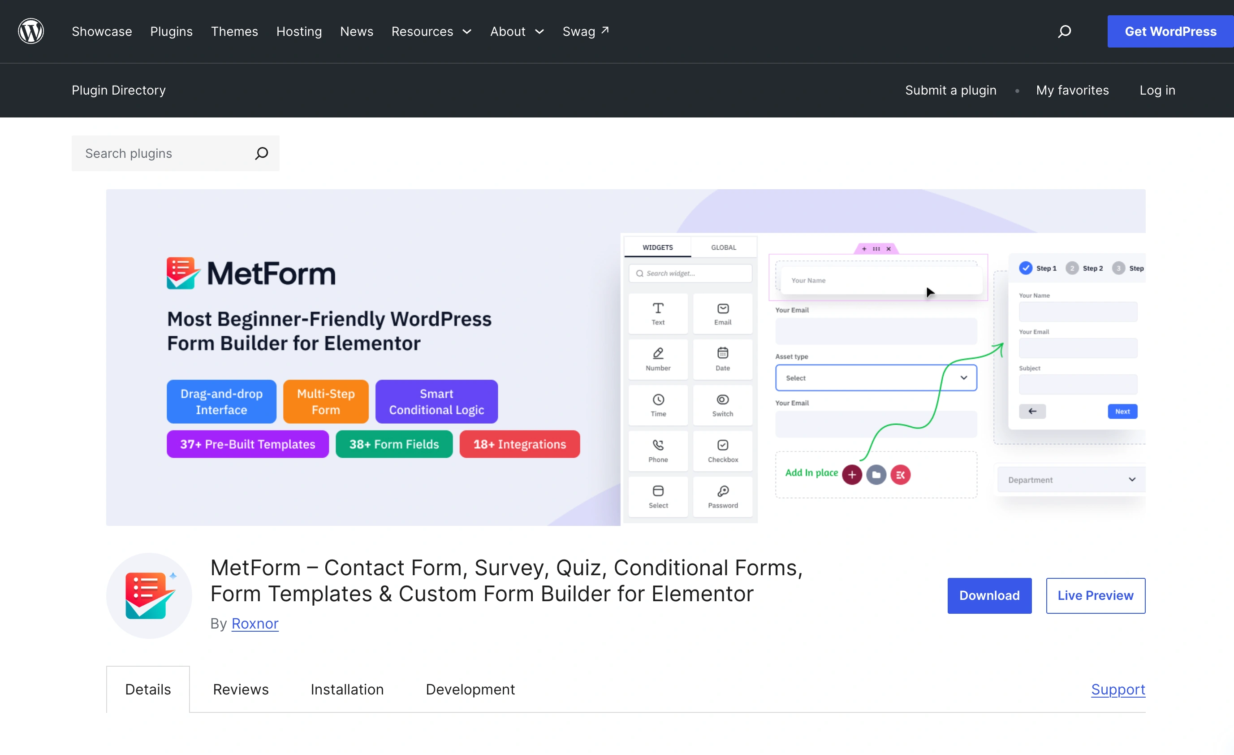Image resolution: width=1234 pixels, height=755 pixels.
Task: Click Submit a plugin link
Action: pos(950,90)
